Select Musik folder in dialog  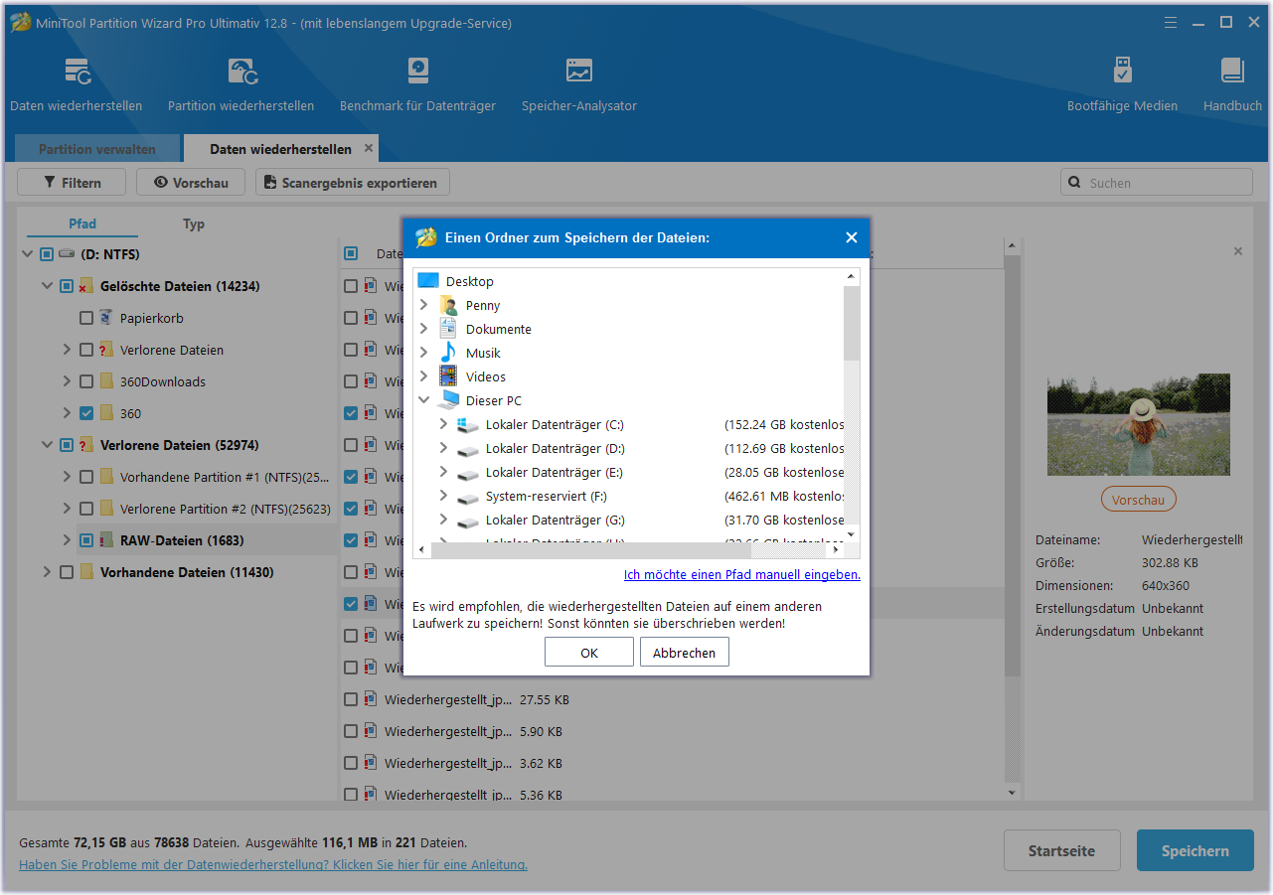click(483, 353)
